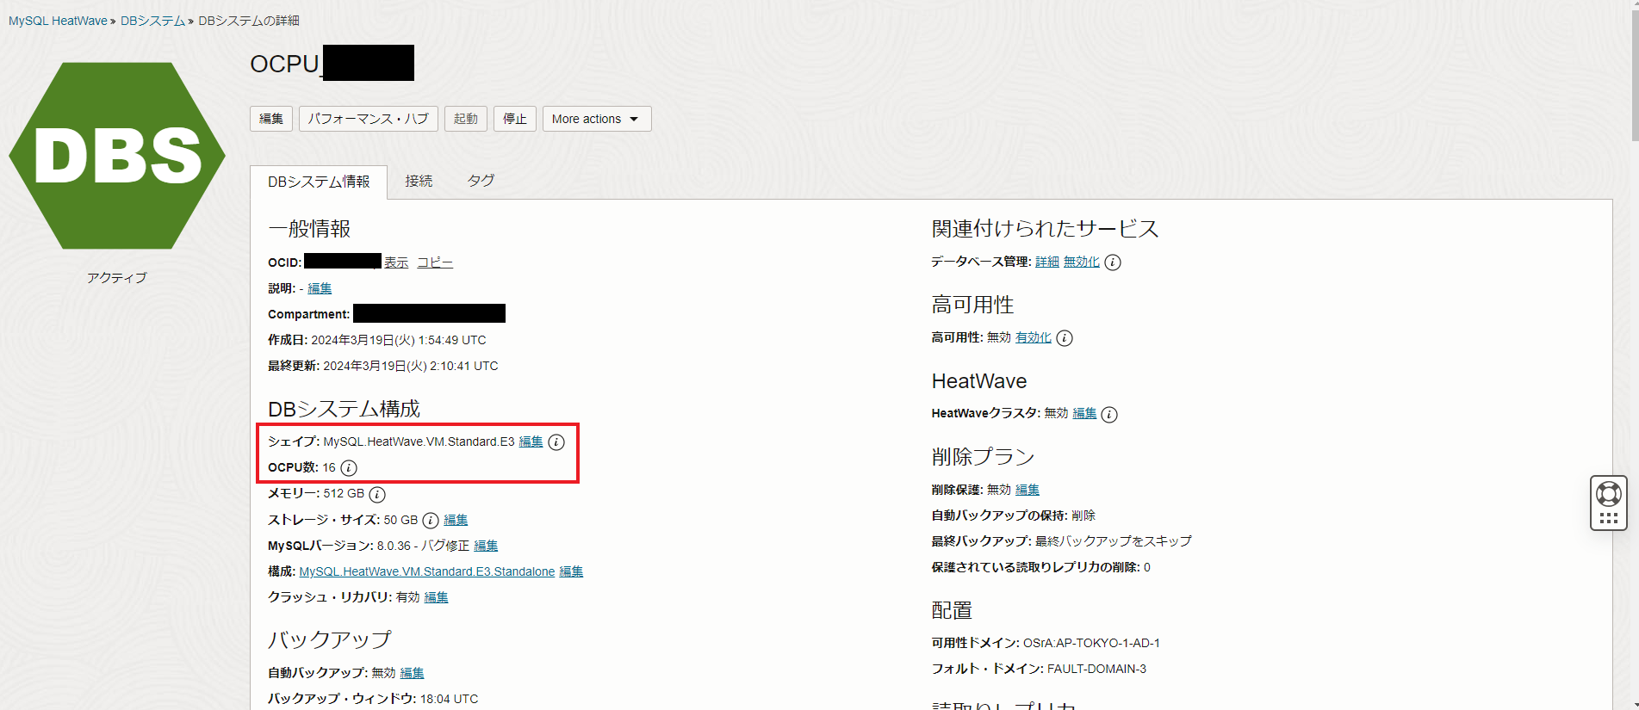Open パフォーマンス・ハブ
1639x710 pixels.
click(x=369, y=119)
